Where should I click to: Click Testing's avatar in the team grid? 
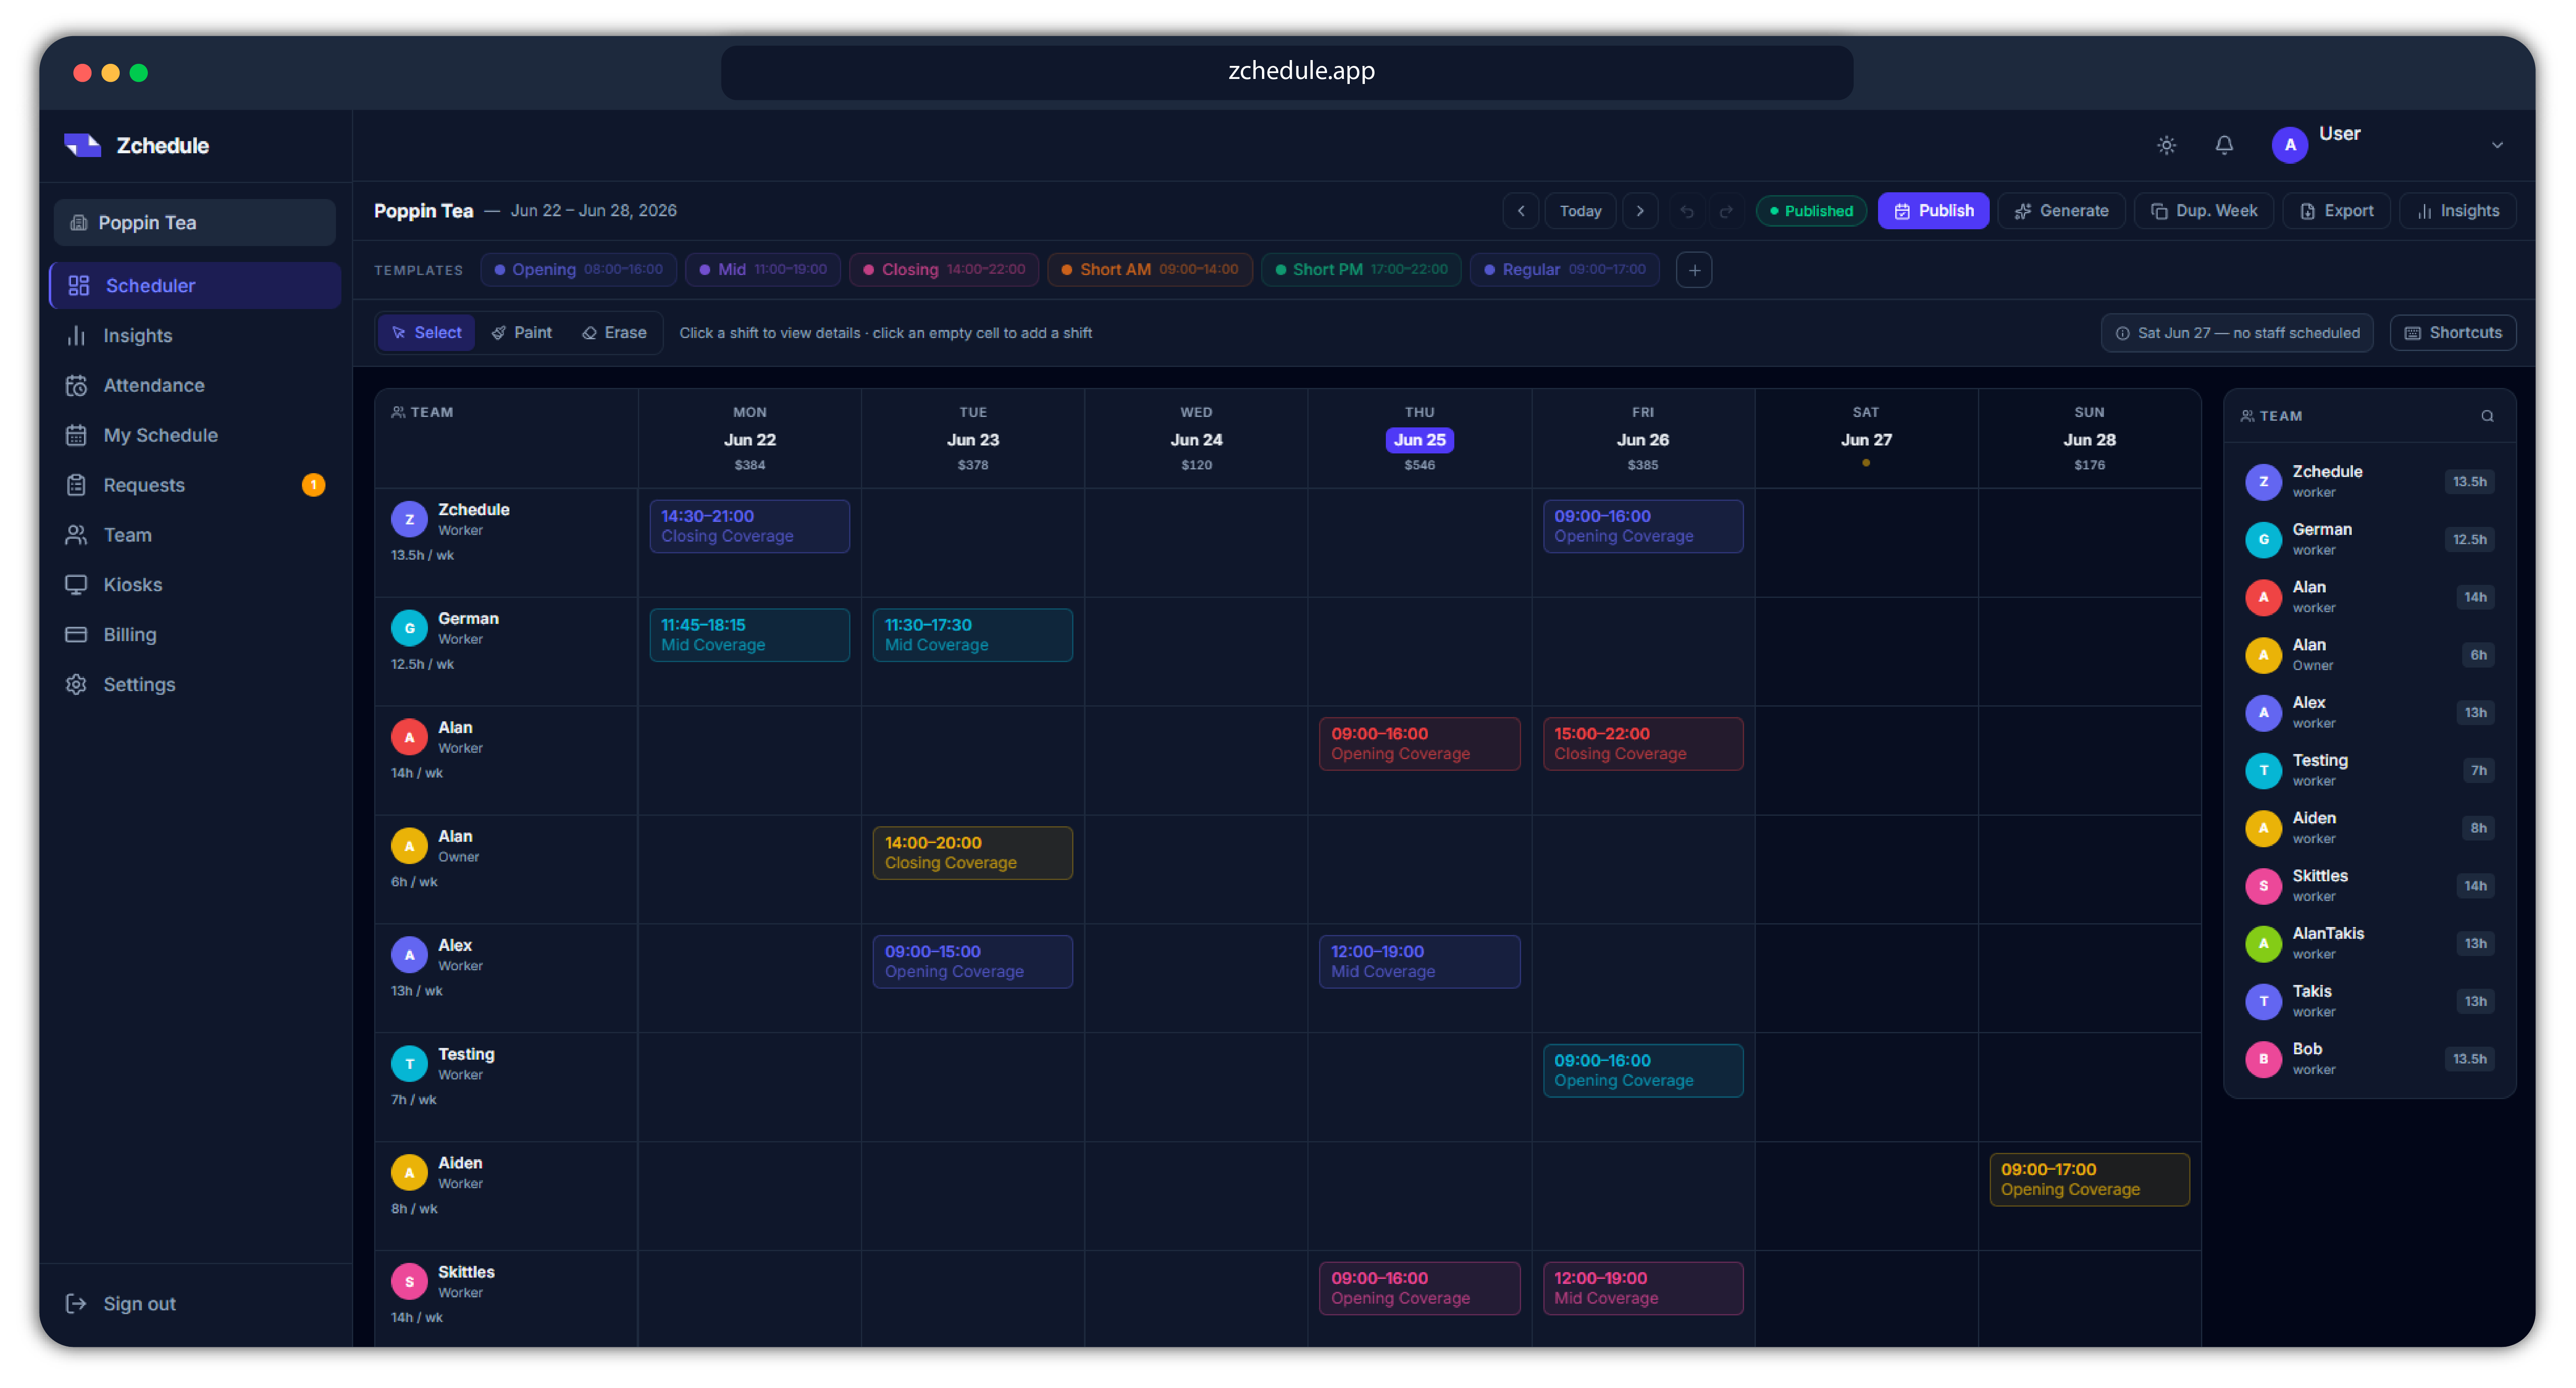pyautogui.click(x=409, y=1063)
